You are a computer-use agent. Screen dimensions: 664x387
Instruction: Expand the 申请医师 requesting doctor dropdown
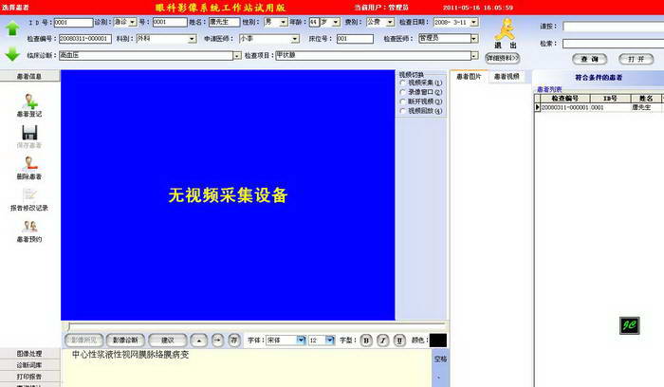click(295, 39)
